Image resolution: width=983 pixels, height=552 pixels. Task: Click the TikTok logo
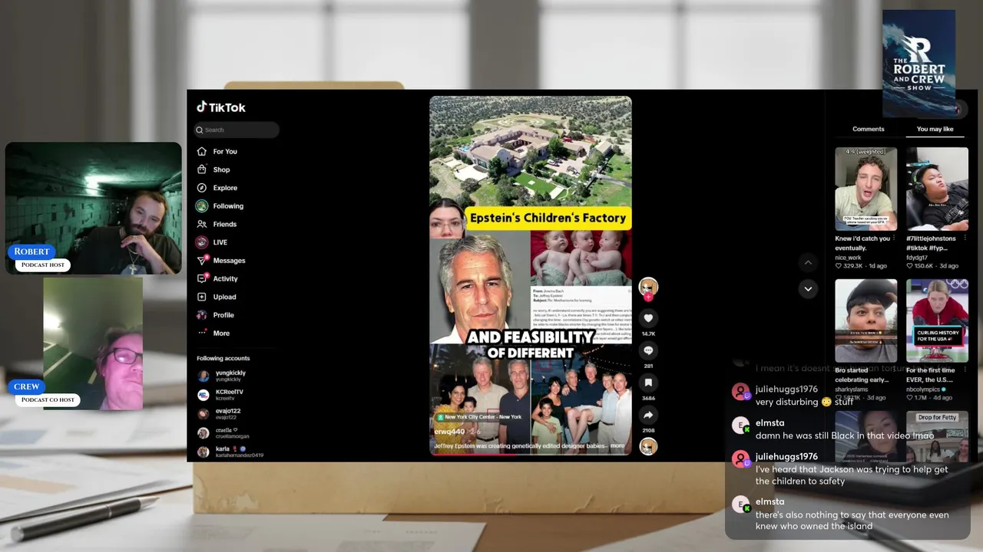(x=221, y=107)
